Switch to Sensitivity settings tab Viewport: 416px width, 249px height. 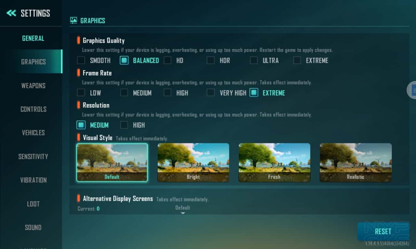point(33,157)
